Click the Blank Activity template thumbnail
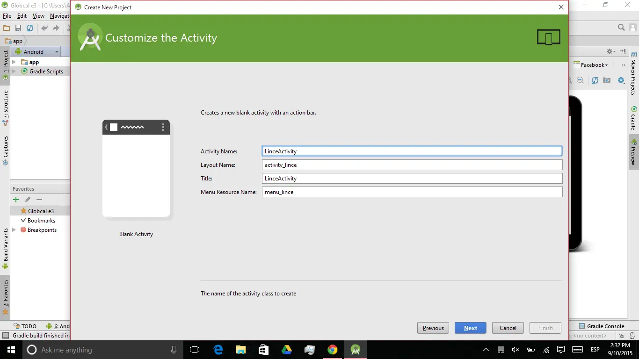639x359 pixels. [136, 169]
